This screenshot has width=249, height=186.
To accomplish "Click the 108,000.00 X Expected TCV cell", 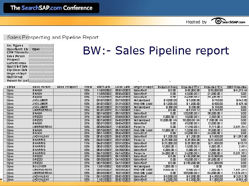I will [192, 173].
